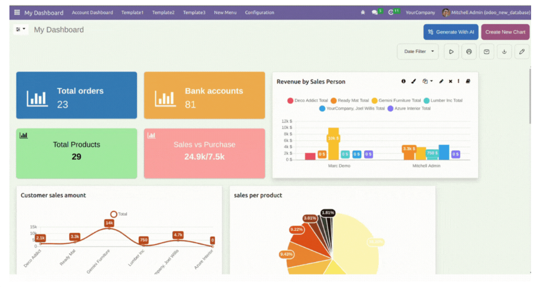Click the debug bug icon in navbar
Image resolution: width=537 pixels, height=287 pixels.
[363, 12]
